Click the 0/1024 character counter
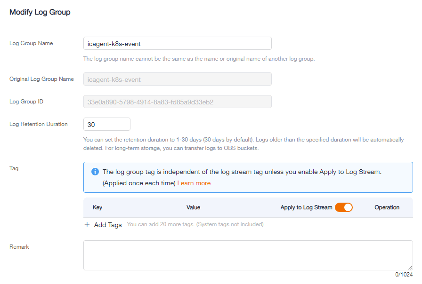Viewport: 422px width, 284px height. [x=404, y=275]
